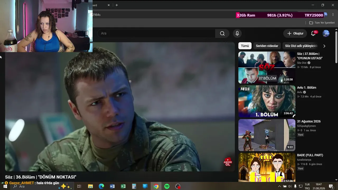Show hidden system tray icons
This screenshot has height=190, width=338.
pos(280,186)
